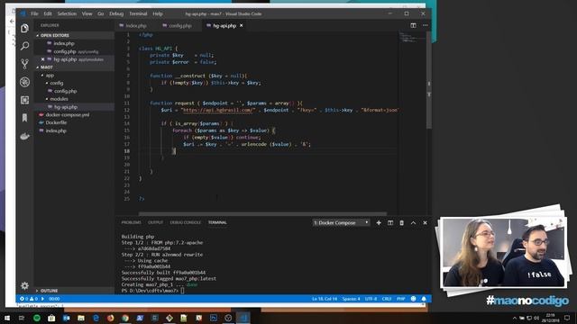The width and height of the screenshot is (577, 324).
Task: Close the terminal panel
Action: click(x=425, y=222)
